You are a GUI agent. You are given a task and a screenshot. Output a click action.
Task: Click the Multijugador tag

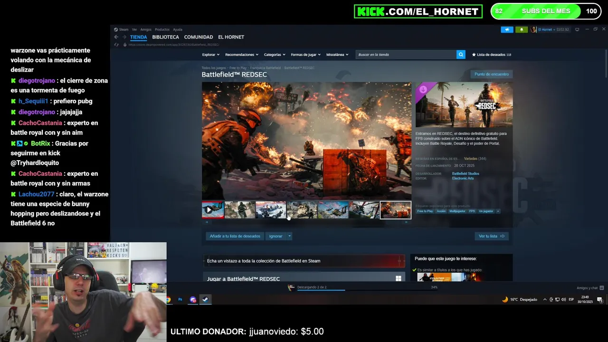tap(457, 211)
